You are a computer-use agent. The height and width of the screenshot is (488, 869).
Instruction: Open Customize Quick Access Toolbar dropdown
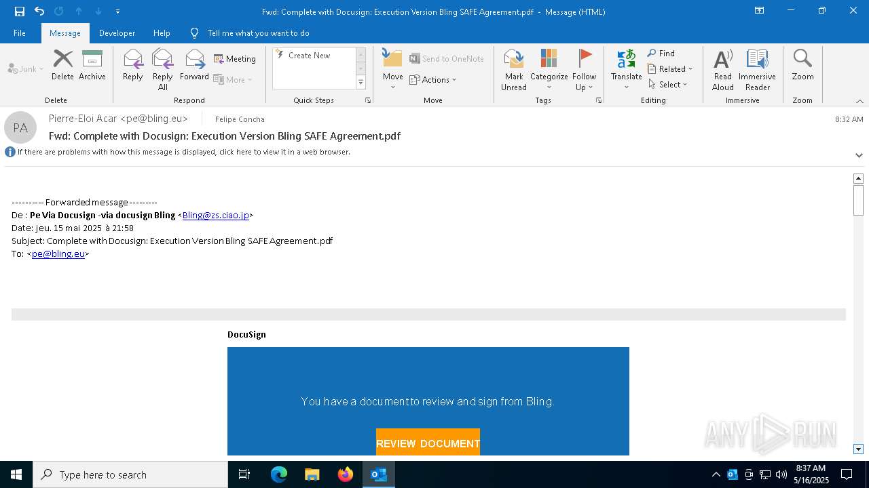[118, 12]
